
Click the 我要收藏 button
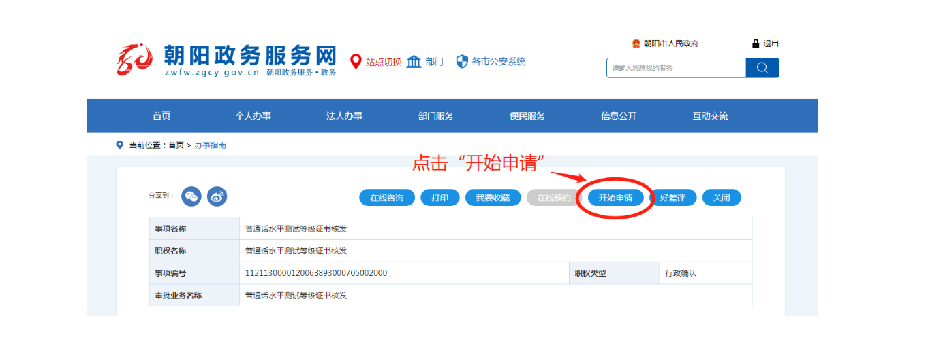[493, 198]
